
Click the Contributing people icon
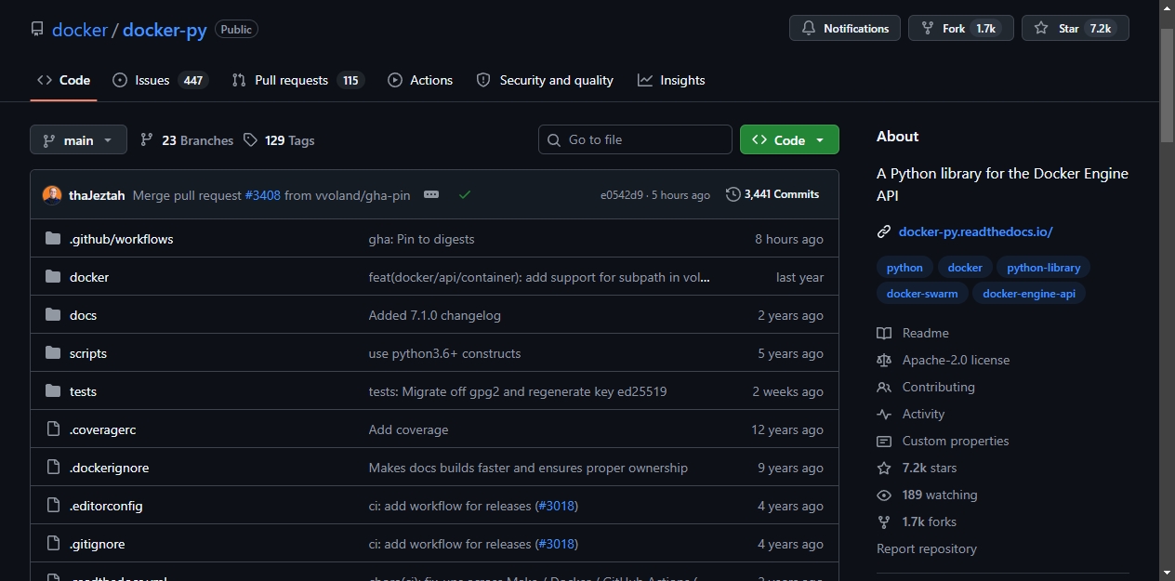(884, 387)
